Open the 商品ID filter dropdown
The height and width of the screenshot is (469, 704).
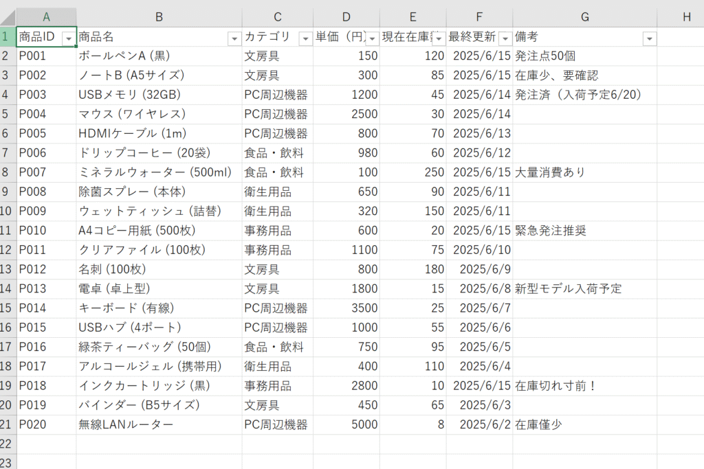pyautogui.click(x=68, y=38)
